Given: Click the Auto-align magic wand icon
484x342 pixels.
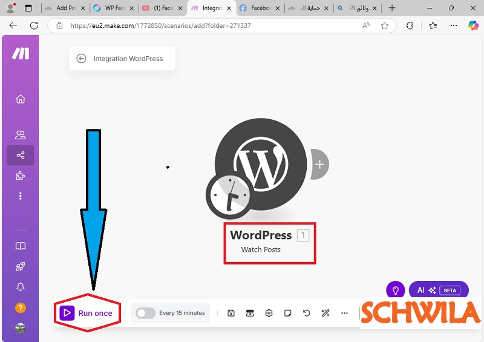Looking at the screenshot, I should (x=325, y=314).
